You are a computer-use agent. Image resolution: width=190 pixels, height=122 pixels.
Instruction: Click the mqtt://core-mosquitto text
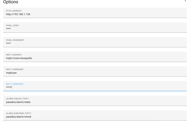coord(19,58)
